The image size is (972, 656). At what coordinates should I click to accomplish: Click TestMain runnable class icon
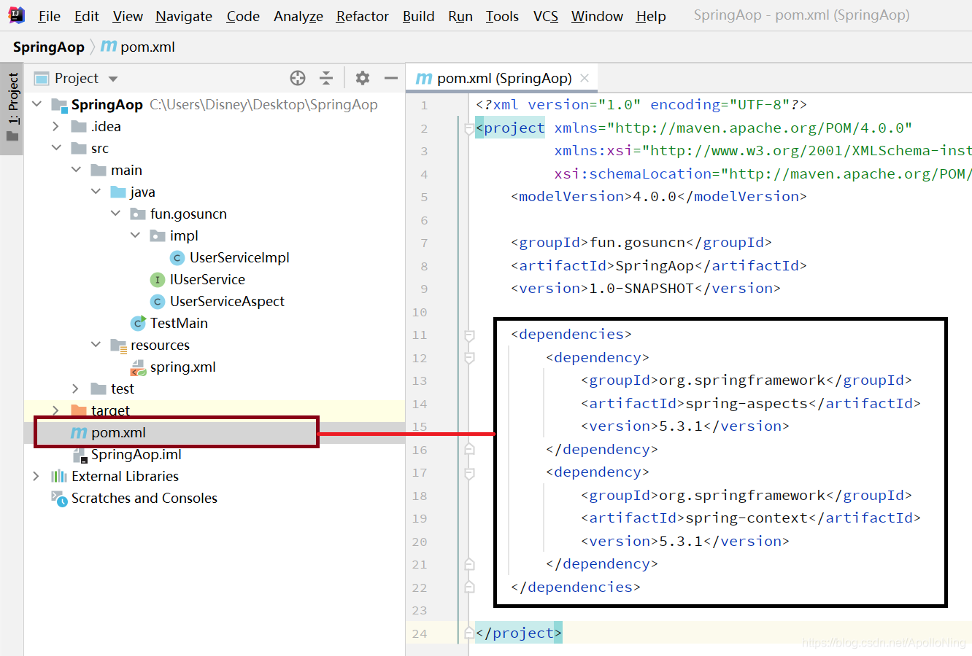(138, 323)
